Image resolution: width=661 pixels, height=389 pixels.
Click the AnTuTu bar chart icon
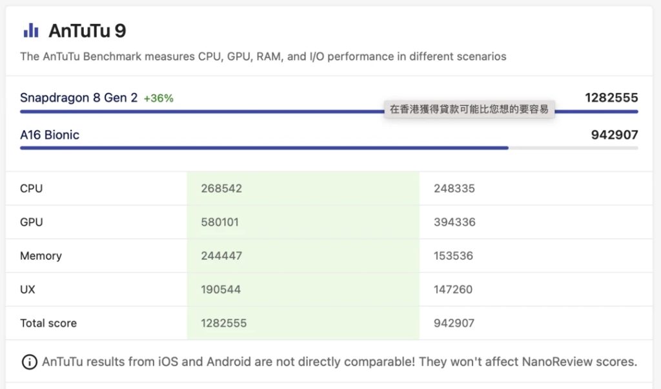[x=31, y=30]
